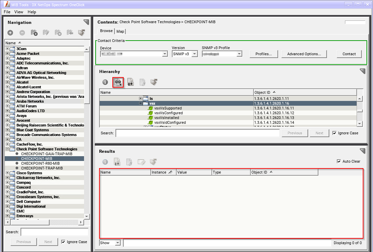The width and height of the screenshot is (373, 252).
Task: Switch to the Map tab
Action: pos(120,31)
